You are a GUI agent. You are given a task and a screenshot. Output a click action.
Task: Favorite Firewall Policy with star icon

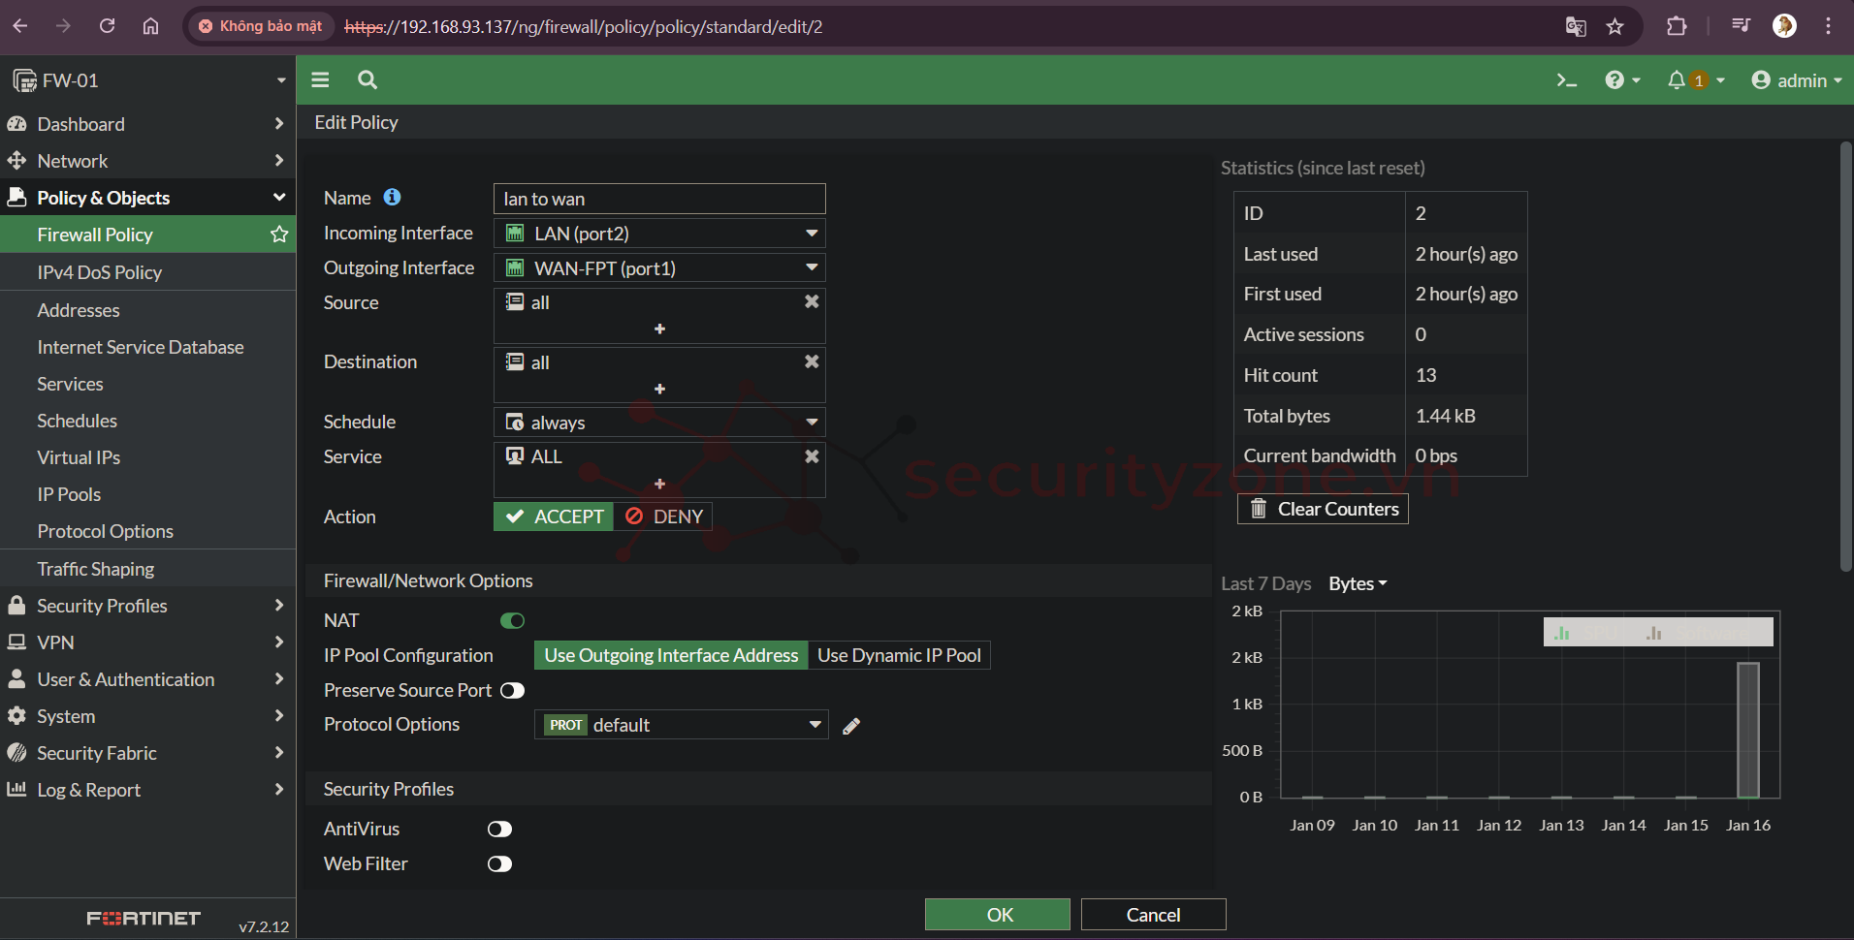[x=279, y=235]
